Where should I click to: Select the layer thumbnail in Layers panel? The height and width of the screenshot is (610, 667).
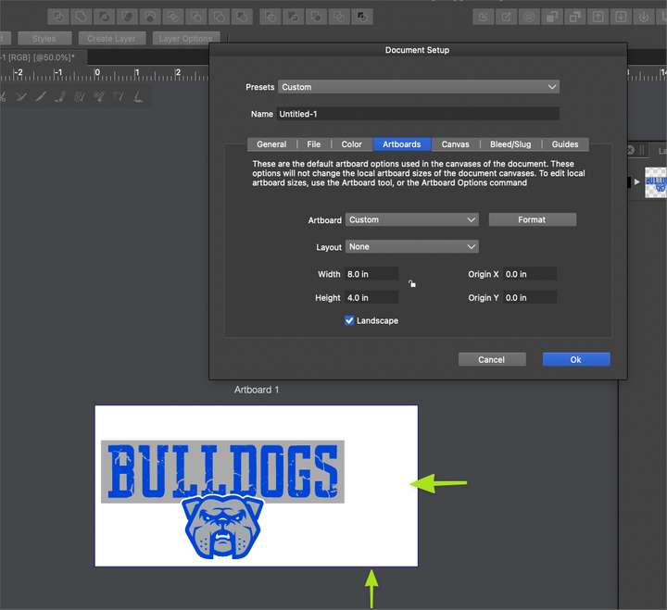656,182
